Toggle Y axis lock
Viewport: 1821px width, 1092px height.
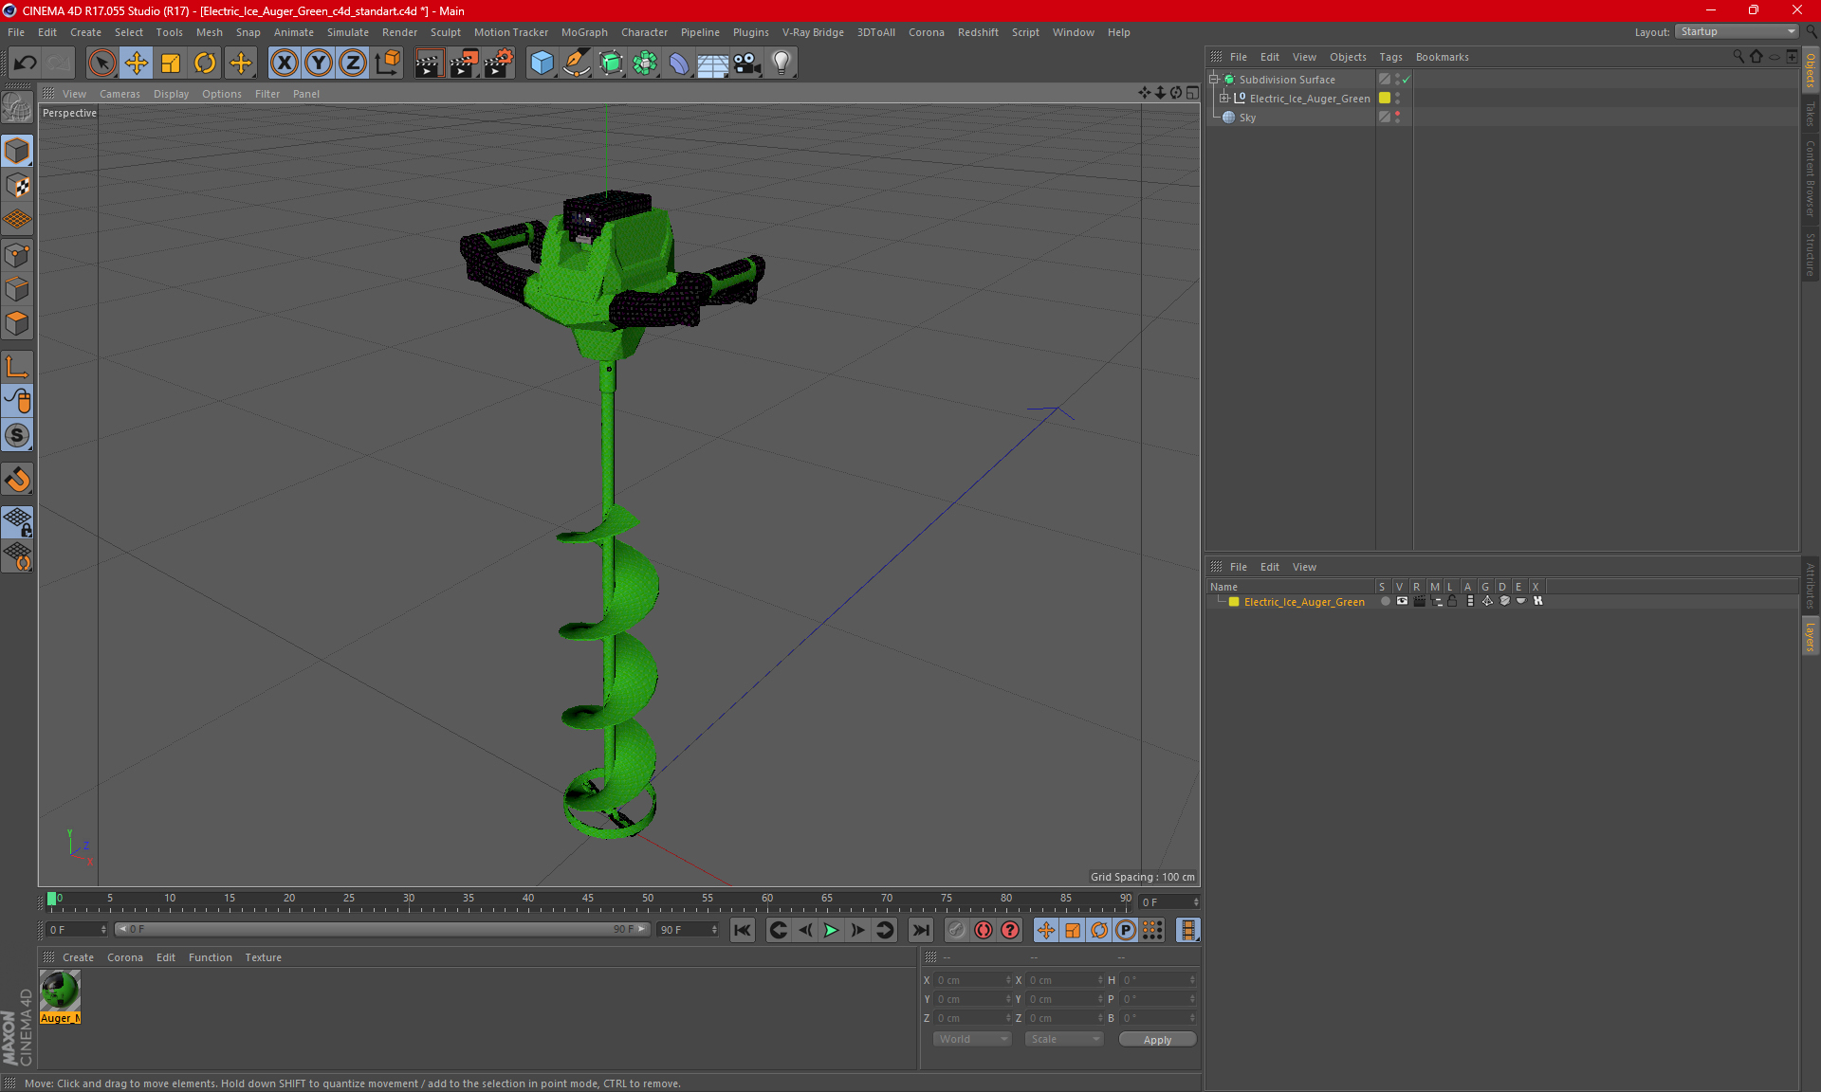pos(319,64)
